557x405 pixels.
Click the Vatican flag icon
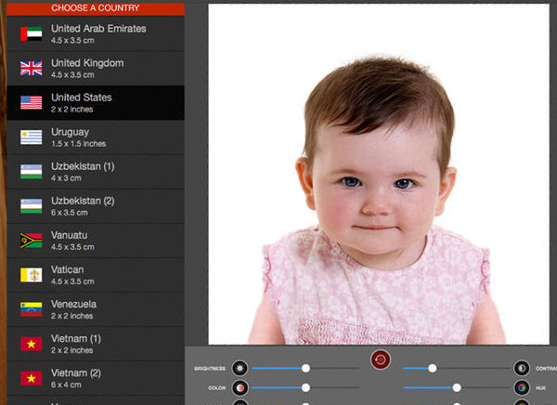[x=32, y=275]
